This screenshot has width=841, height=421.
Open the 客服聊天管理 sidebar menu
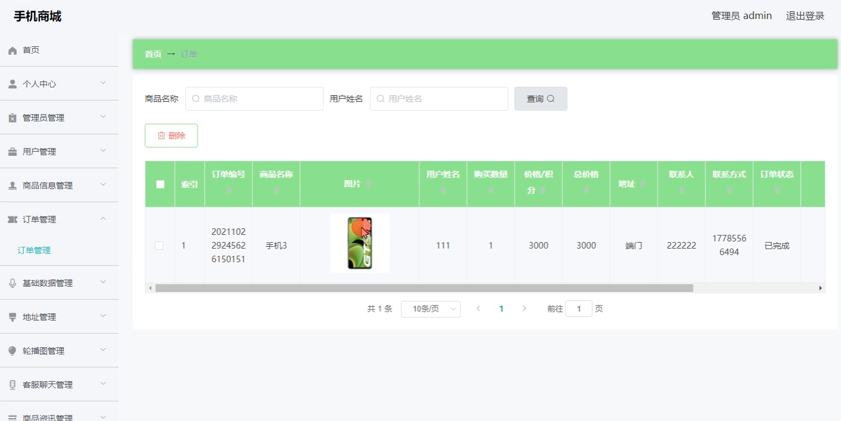point(59,385)
